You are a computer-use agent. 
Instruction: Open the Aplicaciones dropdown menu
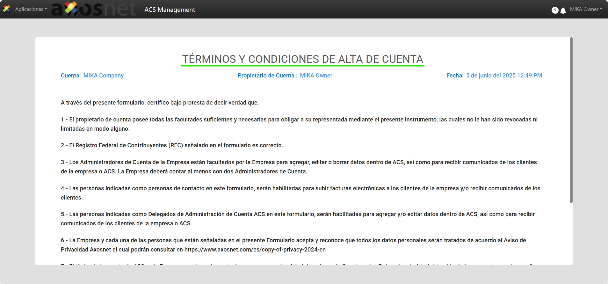(31, 9)
